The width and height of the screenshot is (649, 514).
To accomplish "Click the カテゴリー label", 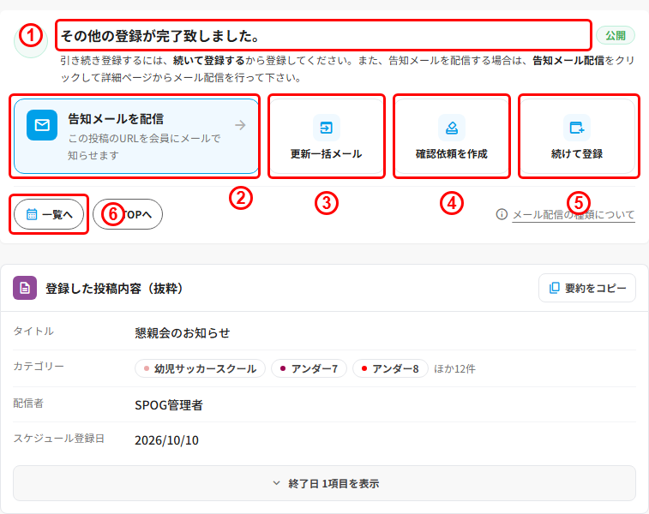I will click(39, 367).
